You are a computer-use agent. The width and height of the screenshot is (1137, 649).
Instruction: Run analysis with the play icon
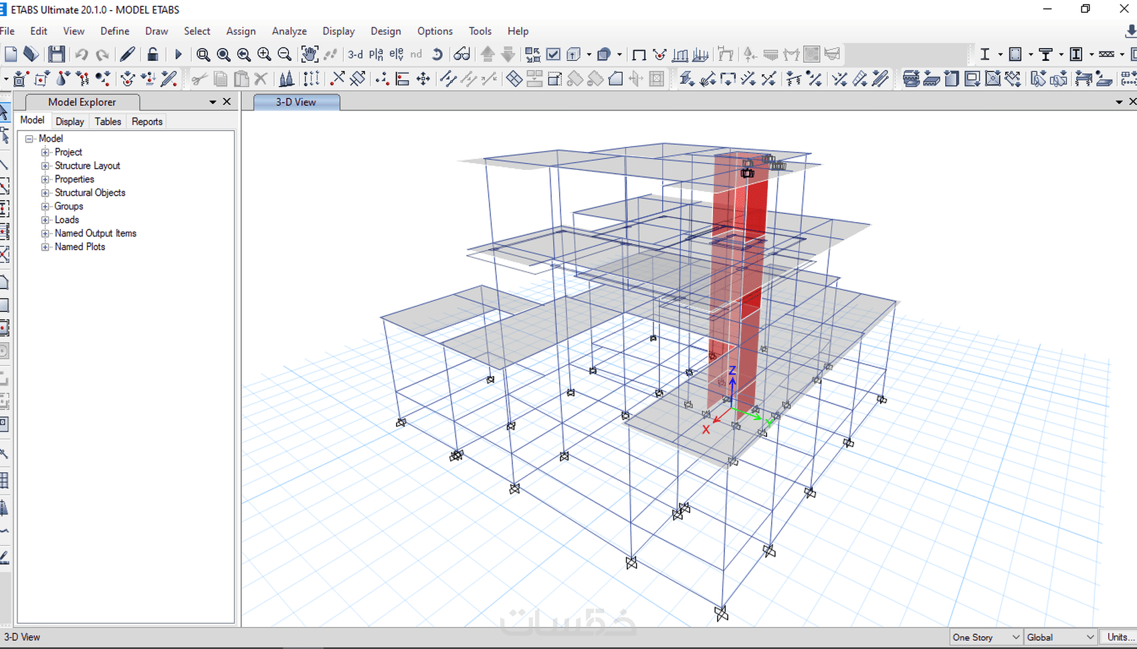(x=178, y=54)
